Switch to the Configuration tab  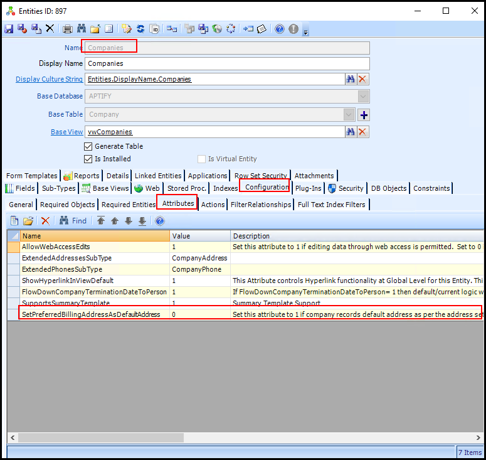tap(267, 187)
